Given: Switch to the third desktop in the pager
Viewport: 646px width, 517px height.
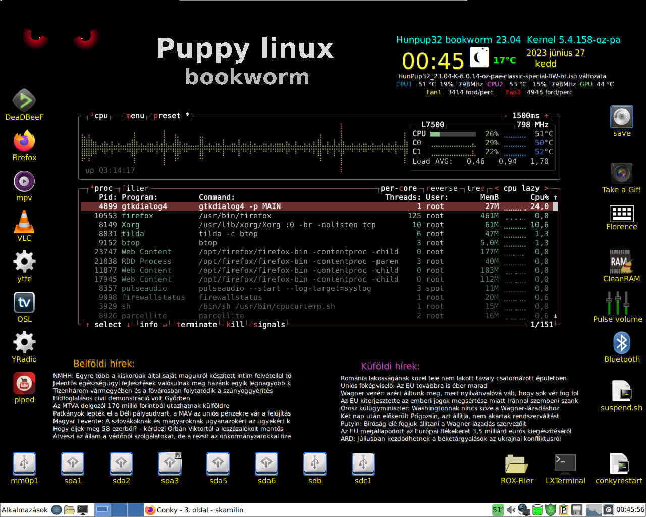Looking at the screenshot, I should coord(135,510).
